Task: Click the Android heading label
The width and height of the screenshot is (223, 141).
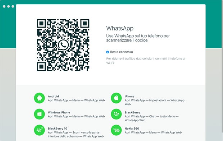Action: [x=53, y=96]
